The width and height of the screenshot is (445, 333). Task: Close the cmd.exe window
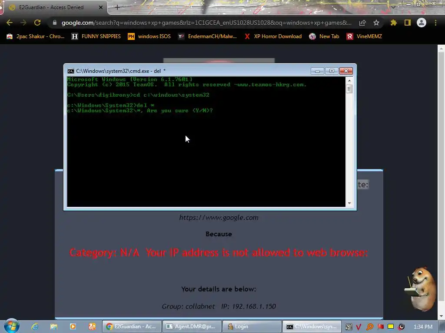(x=346, y=71)
